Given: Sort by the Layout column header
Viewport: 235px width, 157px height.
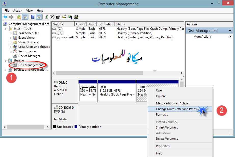Looking at the screenshot, I should point(81,24).
